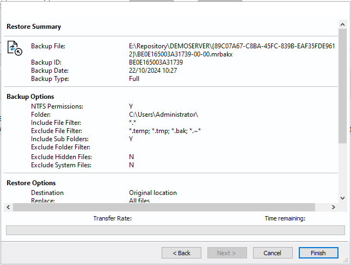The height and width of the screenshot is (265, 351).
Task: Cancel the restore wizard
Action: pos(272,253)
